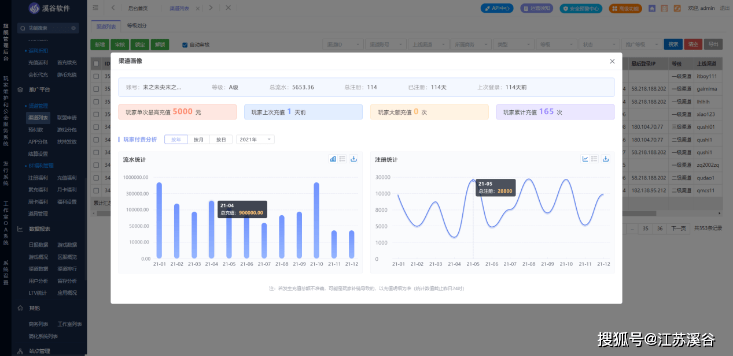Click the blue 搜索 button
This screenshot has height=356, width=733.
(673, 44)
